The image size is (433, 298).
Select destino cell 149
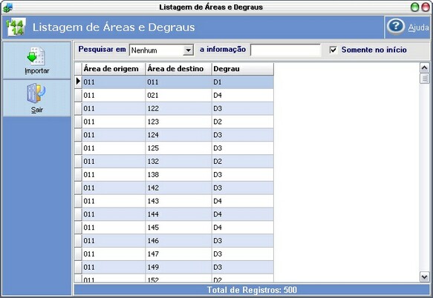(x=178, y=267)
